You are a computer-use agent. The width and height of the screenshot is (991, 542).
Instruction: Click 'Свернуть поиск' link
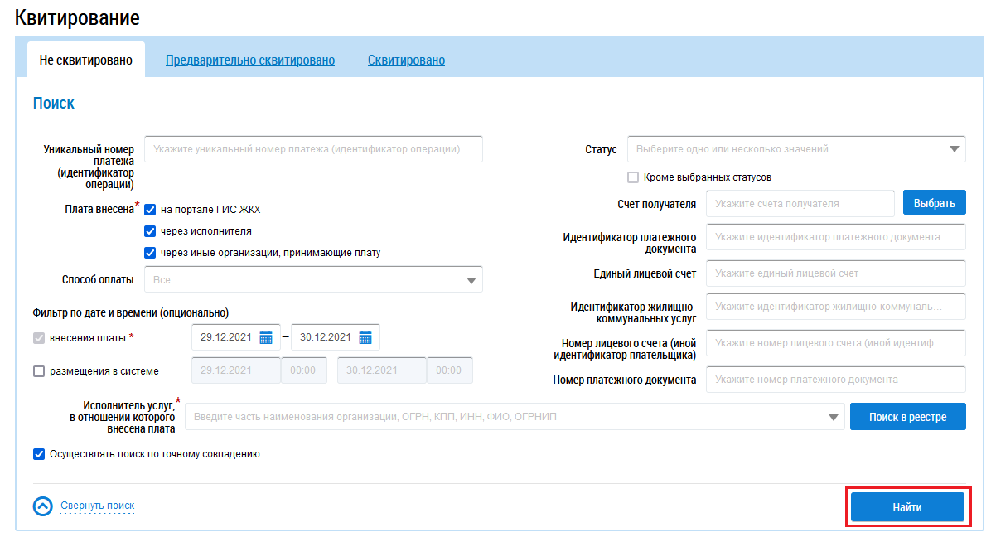click(97, 506)
